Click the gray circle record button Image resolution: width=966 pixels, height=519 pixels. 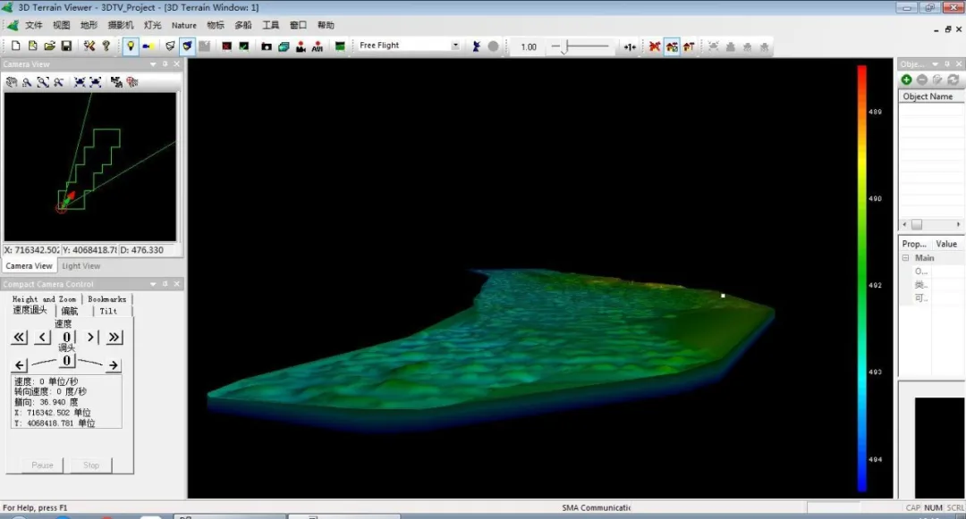(x=493, y=46)
